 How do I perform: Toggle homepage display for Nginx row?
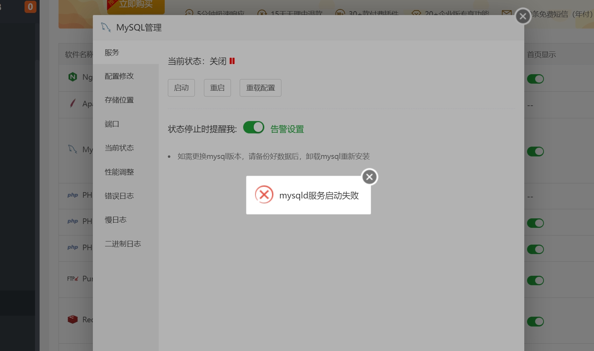[535, 79]
